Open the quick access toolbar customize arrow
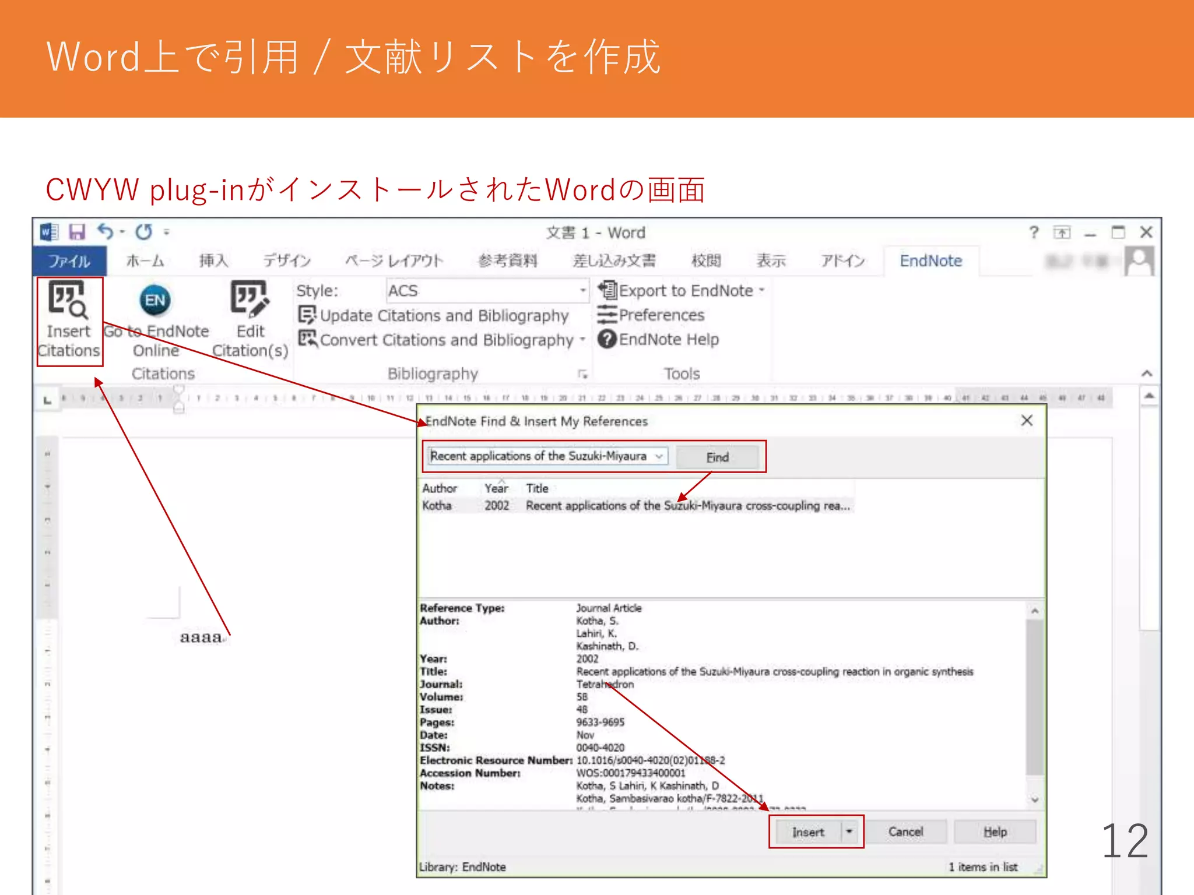Image resolution: width=1194 pixels, height=895 pixels. click(x=166, y=232)
